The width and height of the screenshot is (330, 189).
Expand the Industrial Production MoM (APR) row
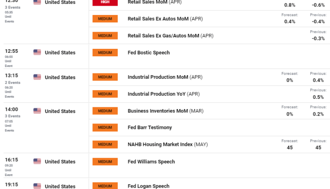[165, 77]
